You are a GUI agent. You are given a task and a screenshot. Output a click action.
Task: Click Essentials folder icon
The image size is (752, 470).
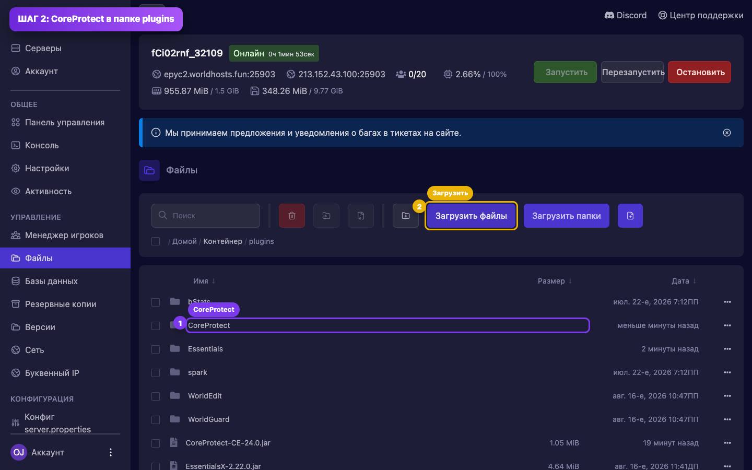pos(175,348)
